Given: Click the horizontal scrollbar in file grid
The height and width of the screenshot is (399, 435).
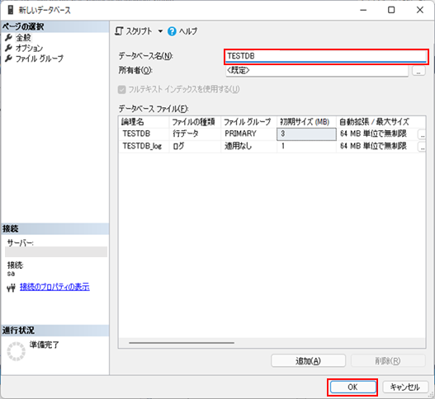Looking at the screenshot, I should pos(182,343).
